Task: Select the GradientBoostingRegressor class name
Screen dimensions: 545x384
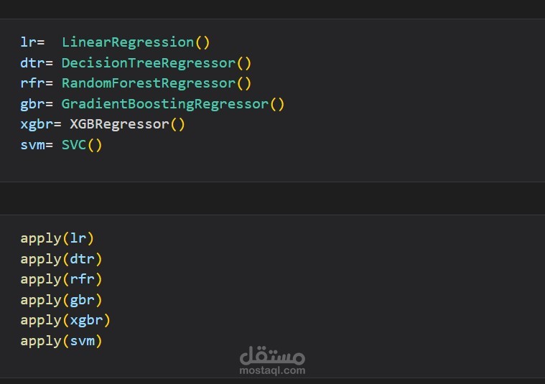Action: click(x=164, y=104)
